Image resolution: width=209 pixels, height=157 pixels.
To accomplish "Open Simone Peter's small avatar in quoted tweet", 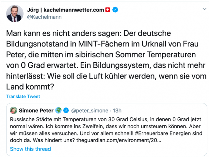I will (x=14, y=110).
